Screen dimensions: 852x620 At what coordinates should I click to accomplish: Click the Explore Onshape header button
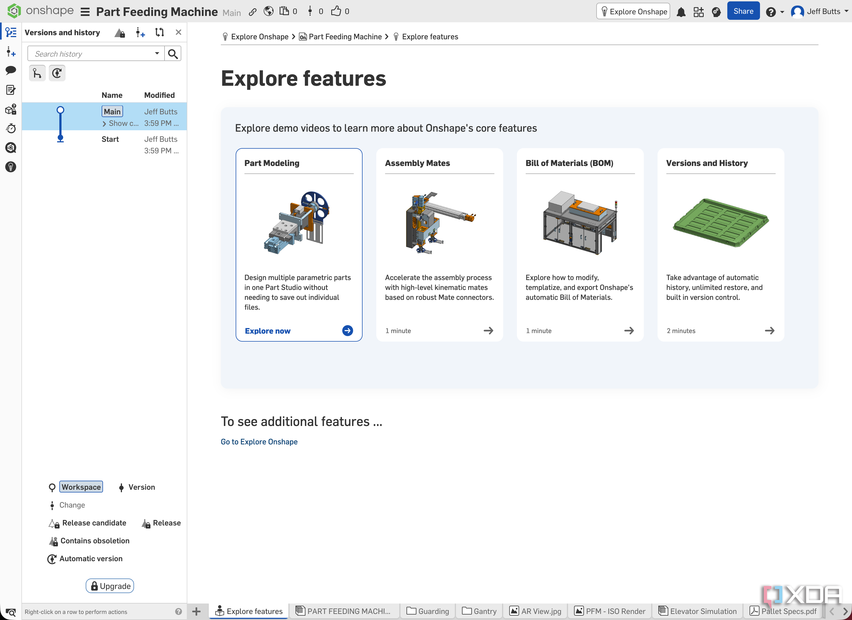[x=633, y=11]
